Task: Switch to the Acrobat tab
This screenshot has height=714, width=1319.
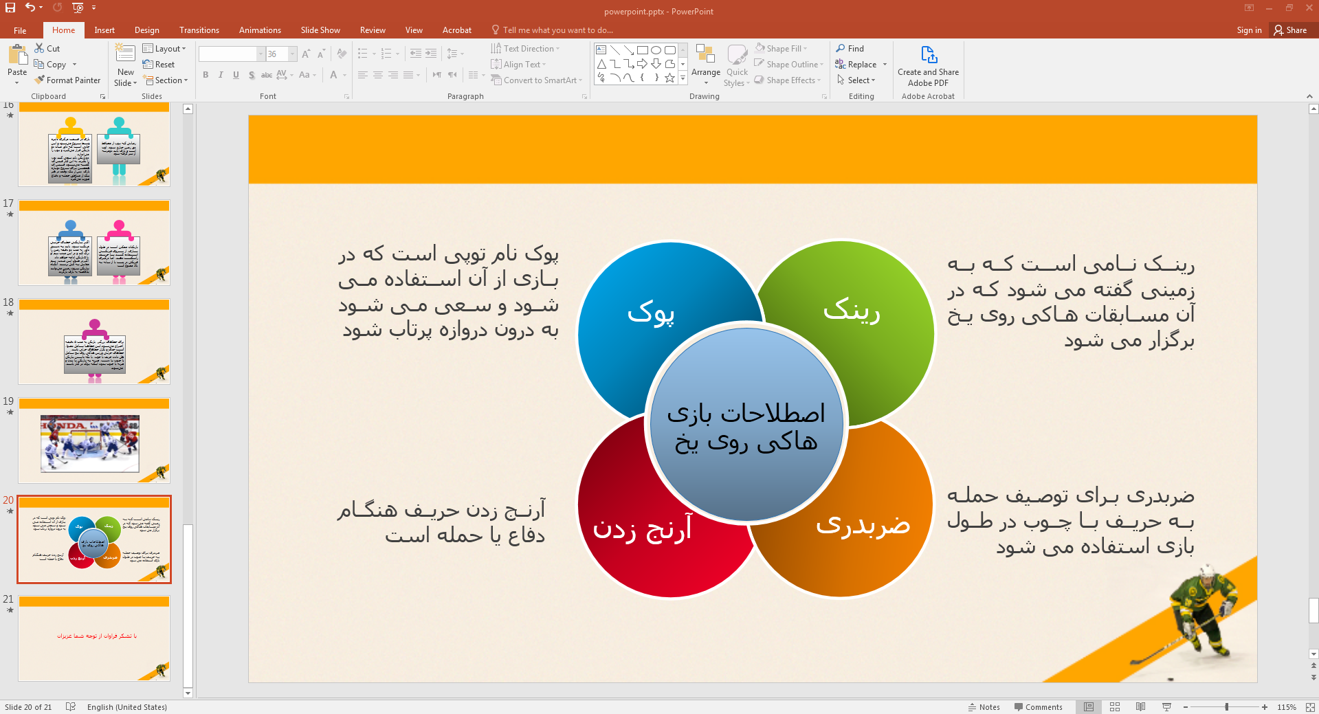Action: [457, 30]
